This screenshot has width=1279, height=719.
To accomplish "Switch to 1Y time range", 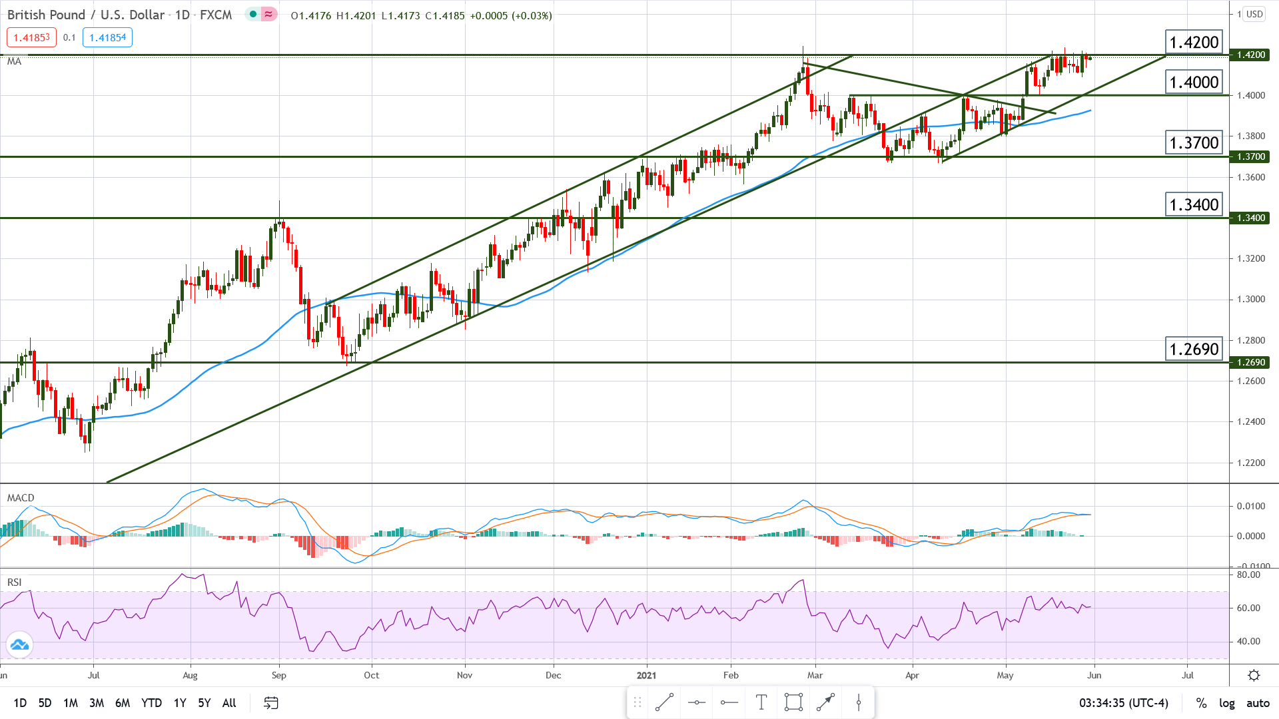I will [x=180, y=703].
